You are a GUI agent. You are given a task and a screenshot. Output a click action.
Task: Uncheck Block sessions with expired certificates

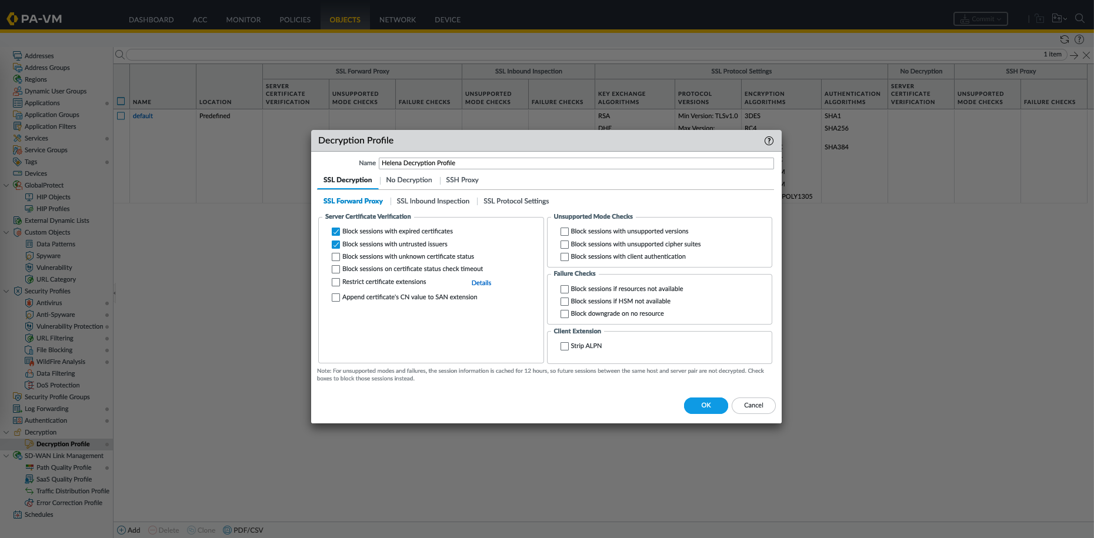pos(336,232)
